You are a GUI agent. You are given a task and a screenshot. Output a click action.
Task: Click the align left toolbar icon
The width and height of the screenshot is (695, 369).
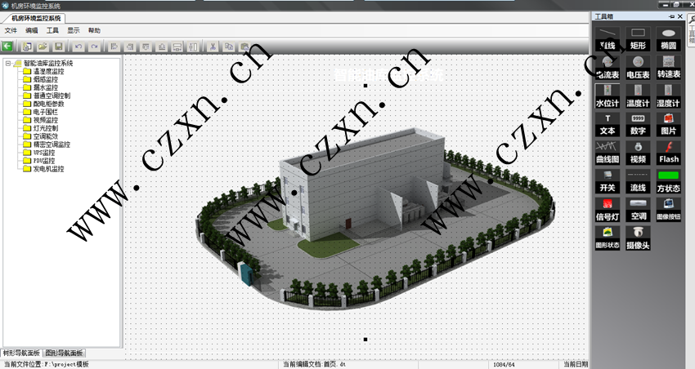(114, 46)
